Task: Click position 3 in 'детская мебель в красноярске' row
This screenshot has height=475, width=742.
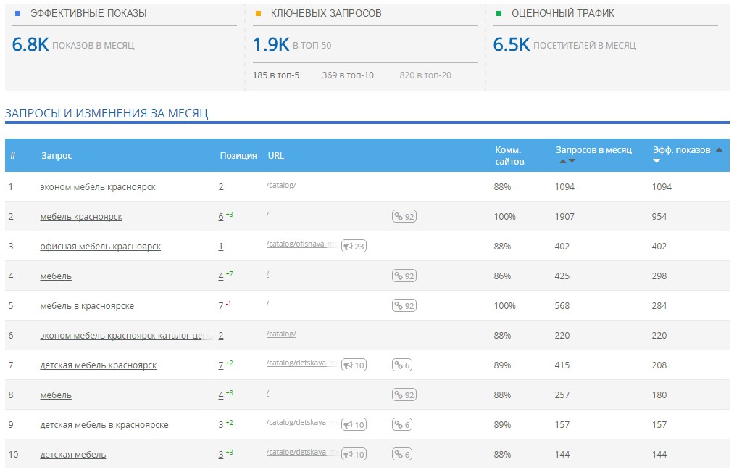Action: click(x=221, y=425)
